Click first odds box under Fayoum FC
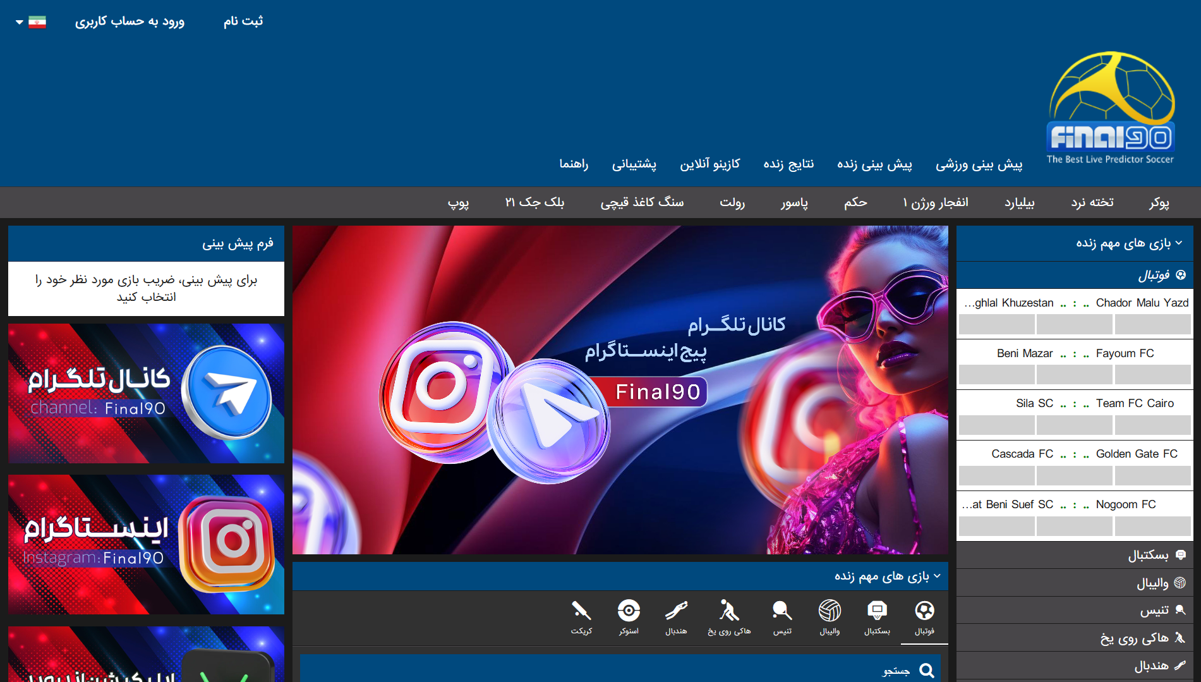This screenshot has height=682, width=1201. [1152, 375]
